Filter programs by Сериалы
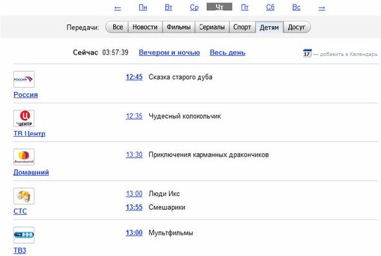Viewport: 381px width, 256px height. 212,27
